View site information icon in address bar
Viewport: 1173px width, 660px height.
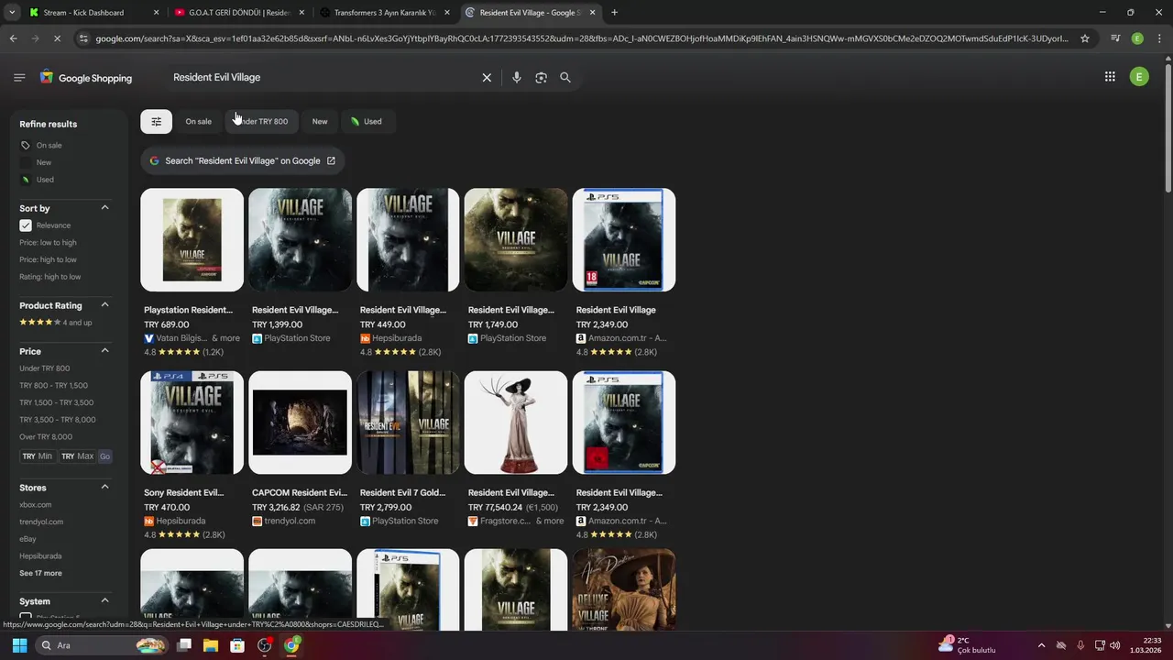pyautogui.click(x=83, y=38)
